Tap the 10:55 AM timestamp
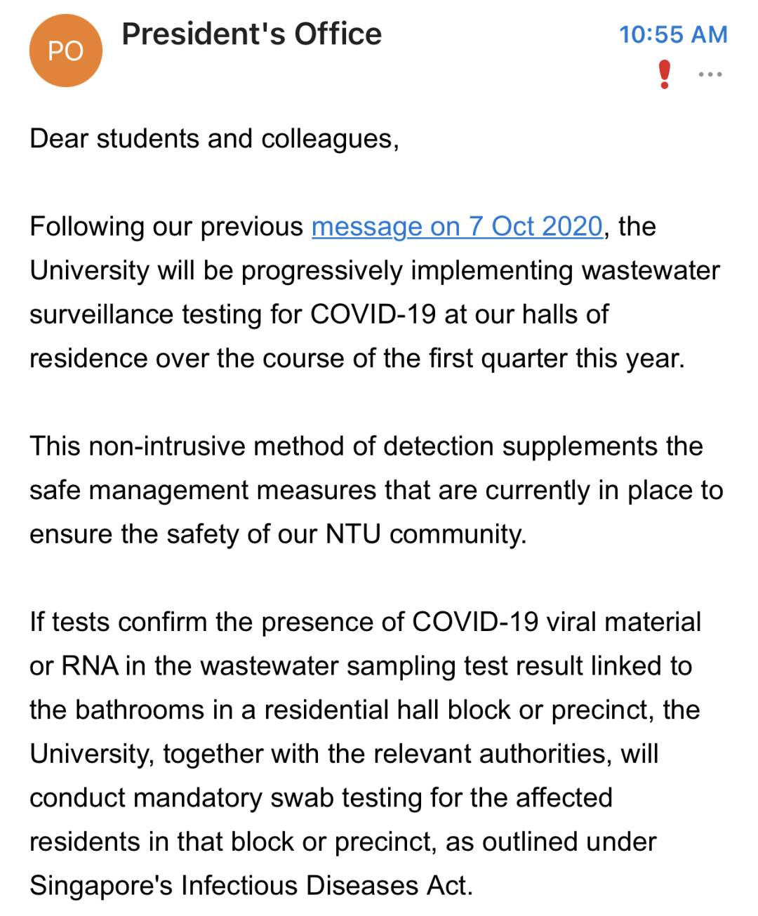The height and width of the screenshot is (916, 758). point(673,32)
